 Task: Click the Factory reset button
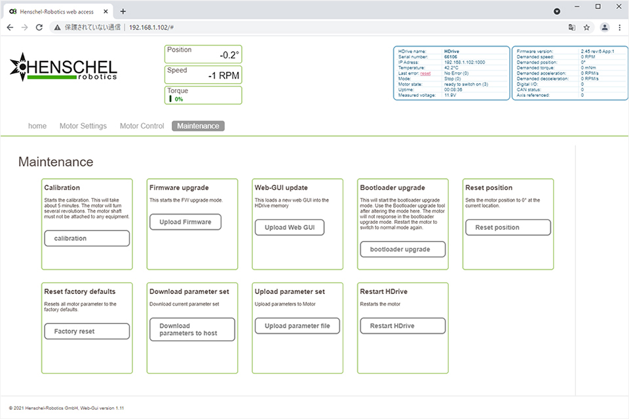tap(87, 331)
